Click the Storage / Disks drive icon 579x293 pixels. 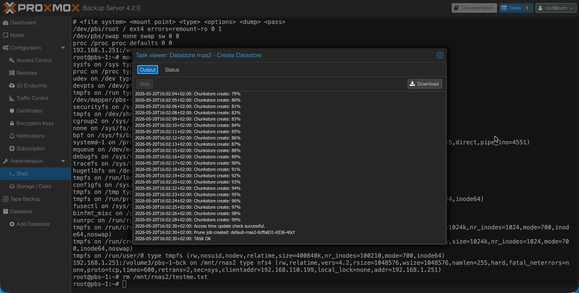tap(12, 186)
